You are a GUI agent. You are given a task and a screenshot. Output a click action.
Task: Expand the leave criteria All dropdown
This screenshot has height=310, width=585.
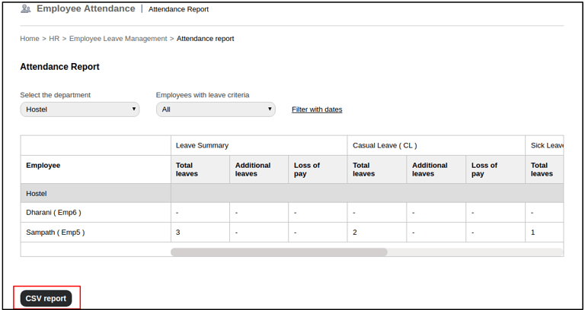pyautogui.click(x=216, y=109)
